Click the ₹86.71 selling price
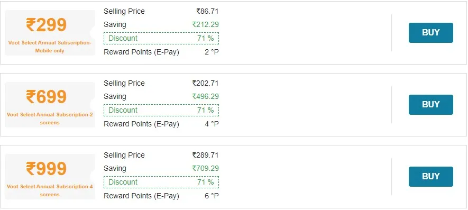468x210 pixels. (x=207, y=11)
